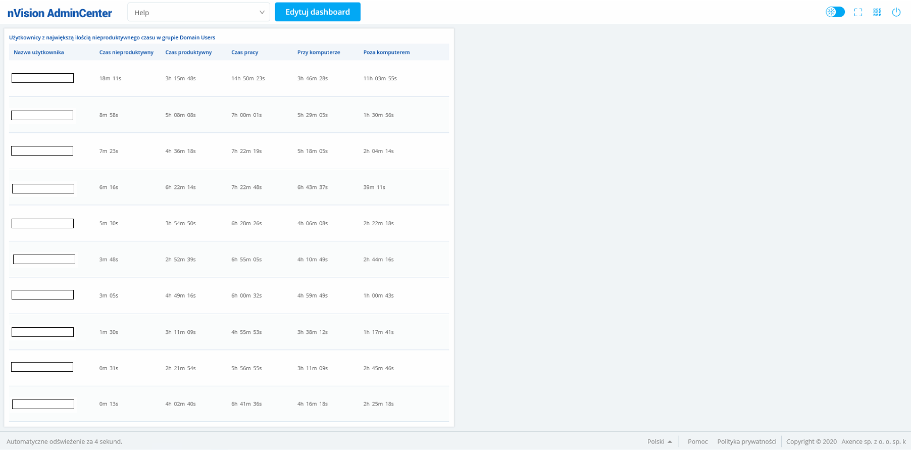The height and width of the screenshot is (450, 911).
Task: Sort by Czas produktywny column header
Action: point(188,53)
